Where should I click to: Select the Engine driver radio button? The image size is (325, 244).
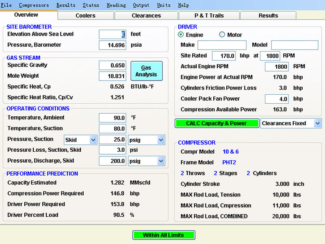coord(181,35)
